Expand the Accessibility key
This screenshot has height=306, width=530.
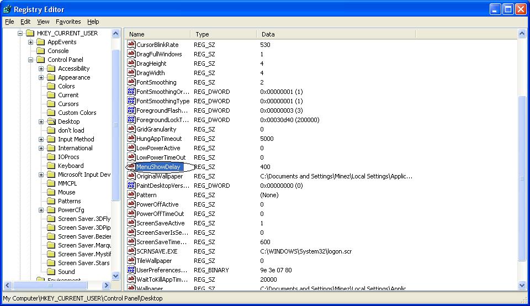coord(41,68)
